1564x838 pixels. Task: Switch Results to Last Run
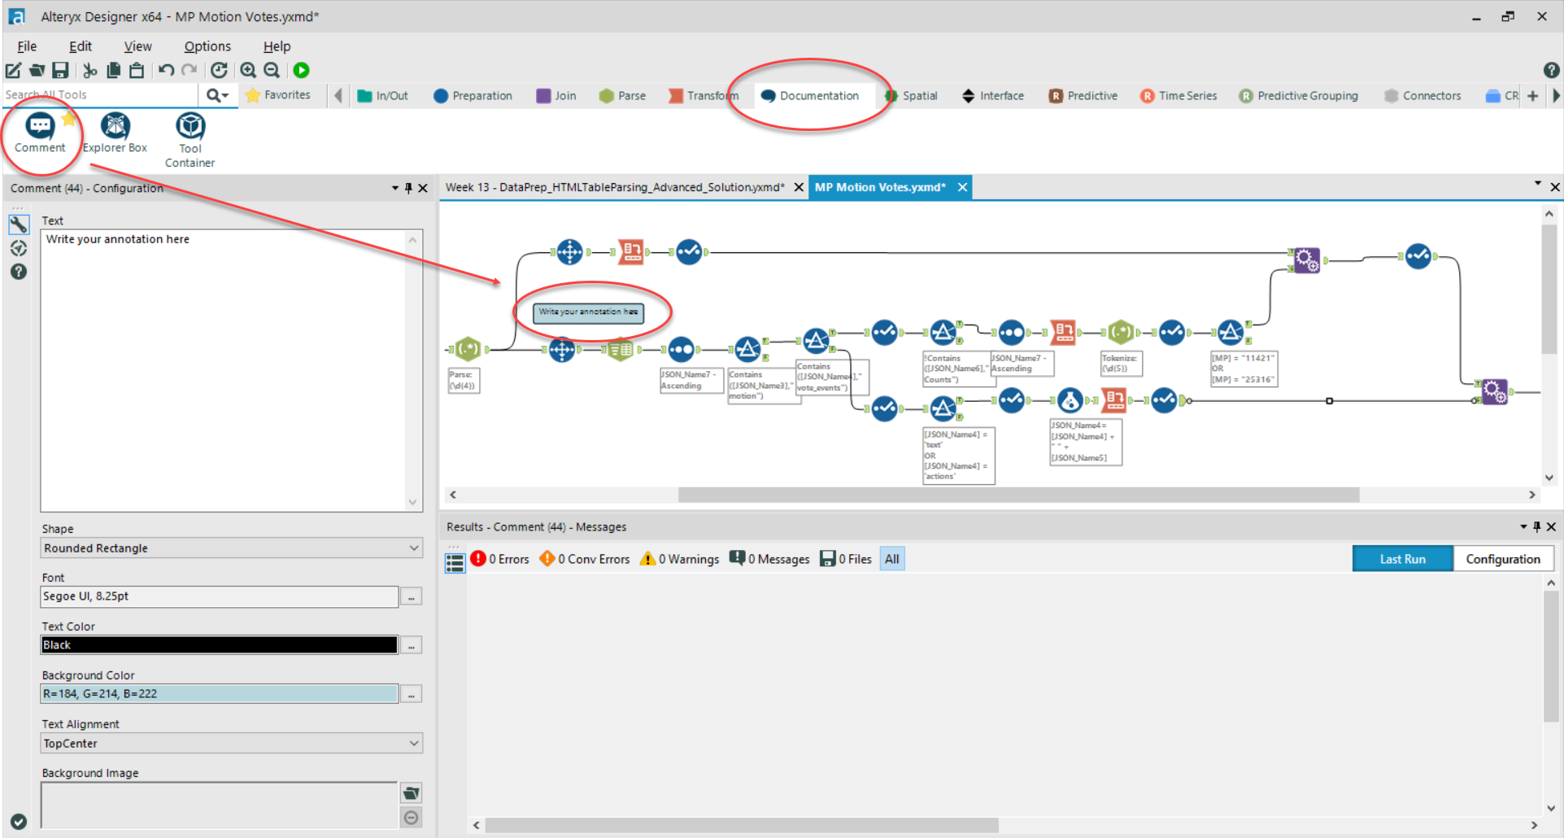(1402, 559)
